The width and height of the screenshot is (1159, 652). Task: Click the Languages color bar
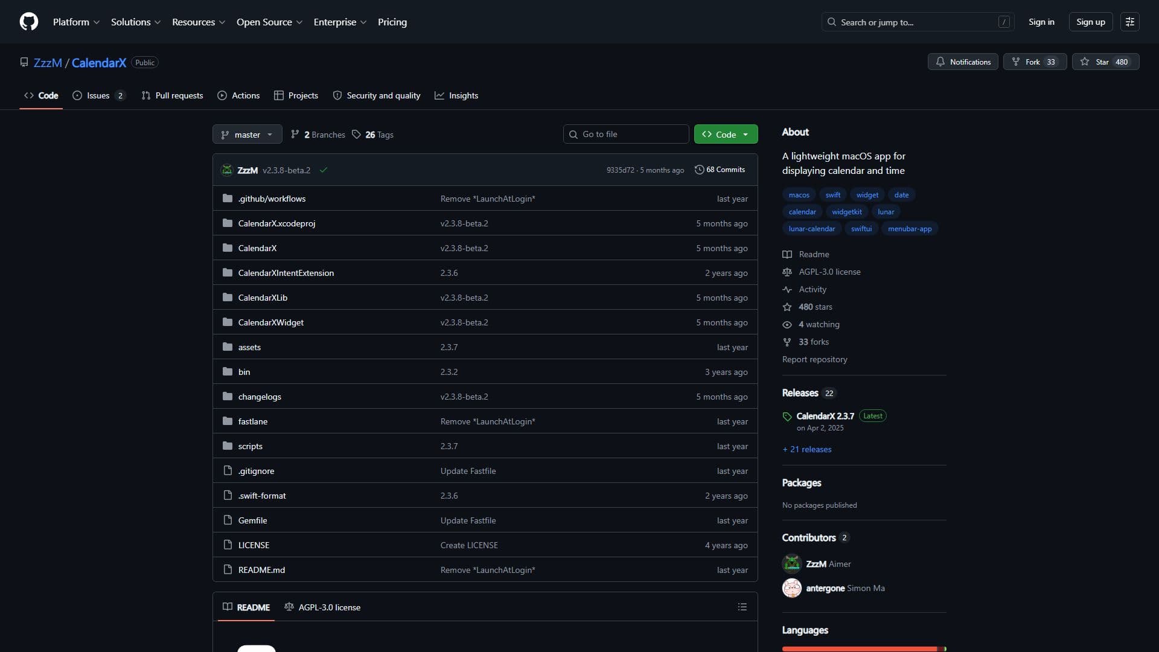pos(864,649)
